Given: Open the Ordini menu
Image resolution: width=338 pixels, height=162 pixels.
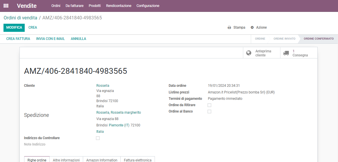Looking at the screenshot, I should pyautogui.click(x=56, y=6).
